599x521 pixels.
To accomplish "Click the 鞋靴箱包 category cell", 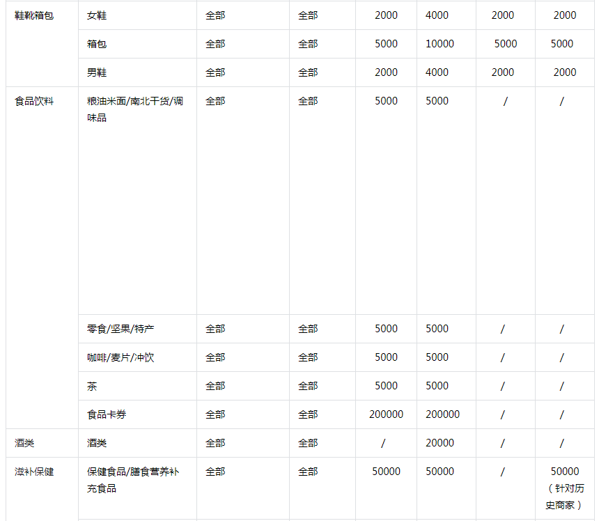I will [x=28, y=15].
